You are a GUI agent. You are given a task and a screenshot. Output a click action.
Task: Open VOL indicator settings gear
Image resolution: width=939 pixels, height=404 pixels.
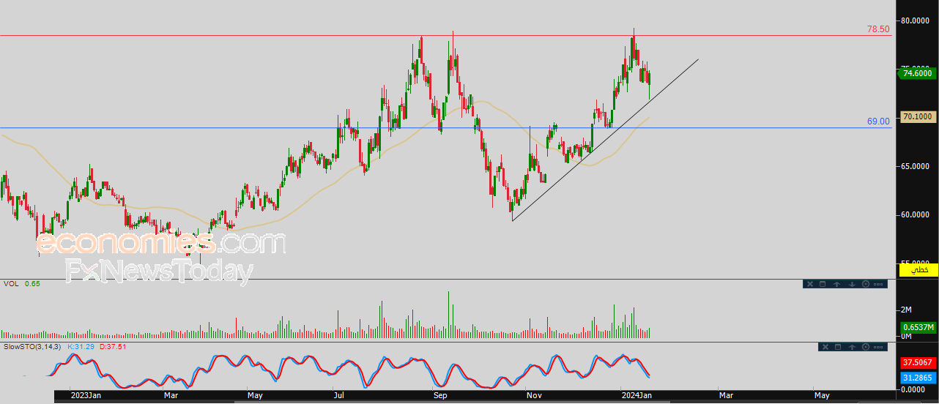(866, 284)
